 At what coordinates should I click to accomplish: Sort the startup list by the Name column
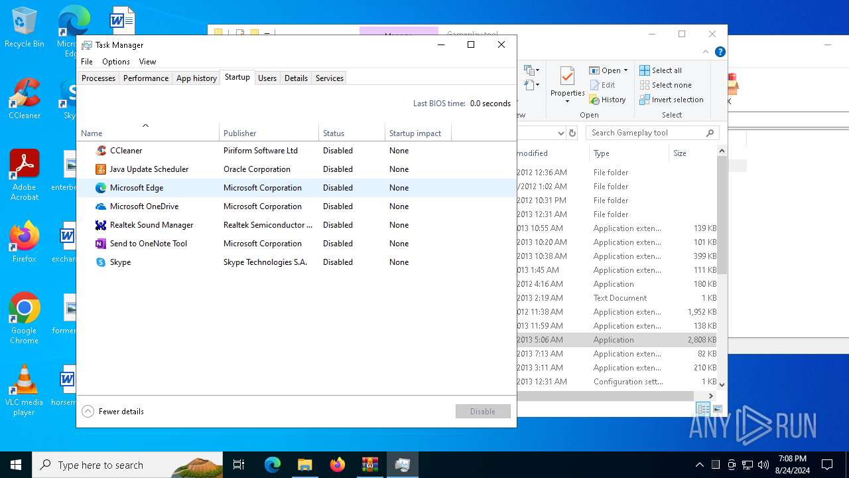click(x=148, y=133)
